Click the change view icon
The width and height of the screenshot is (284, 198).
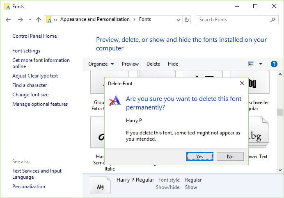click(251, 64)
